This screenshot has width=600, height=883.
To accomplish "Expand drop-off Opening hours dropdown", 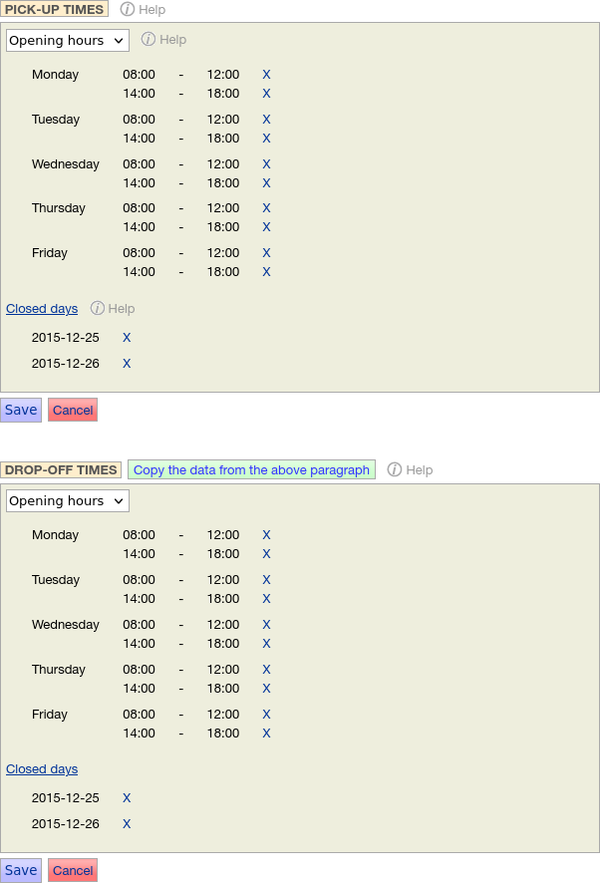I will (x=68, y=501).
